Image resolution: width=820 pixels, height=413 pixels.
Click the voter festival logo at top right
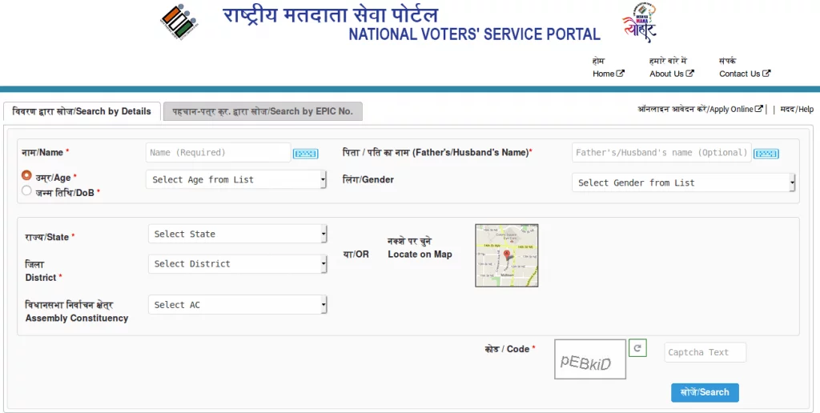click(638, 24)
